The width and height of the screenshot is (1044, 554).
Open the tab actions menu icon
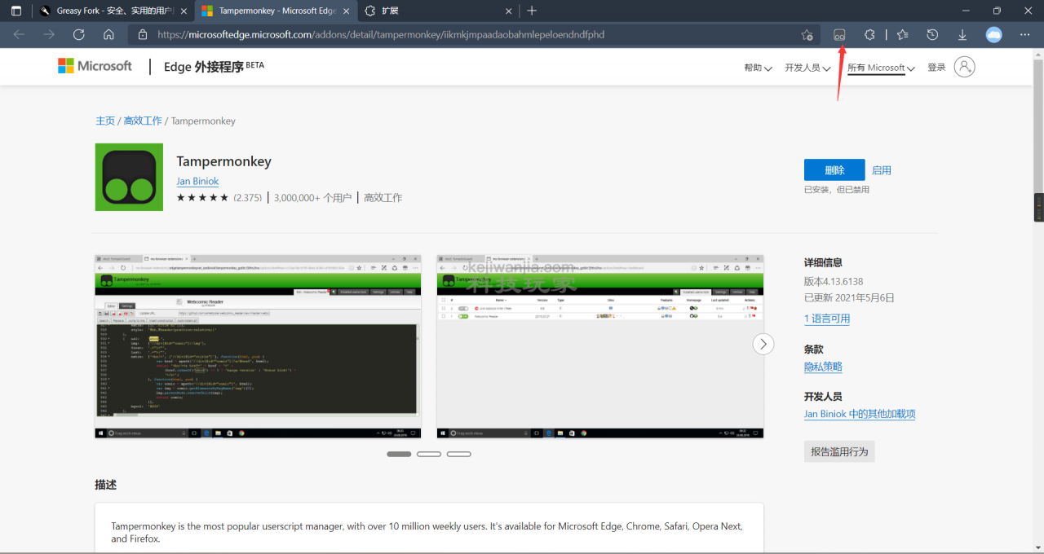16,11
